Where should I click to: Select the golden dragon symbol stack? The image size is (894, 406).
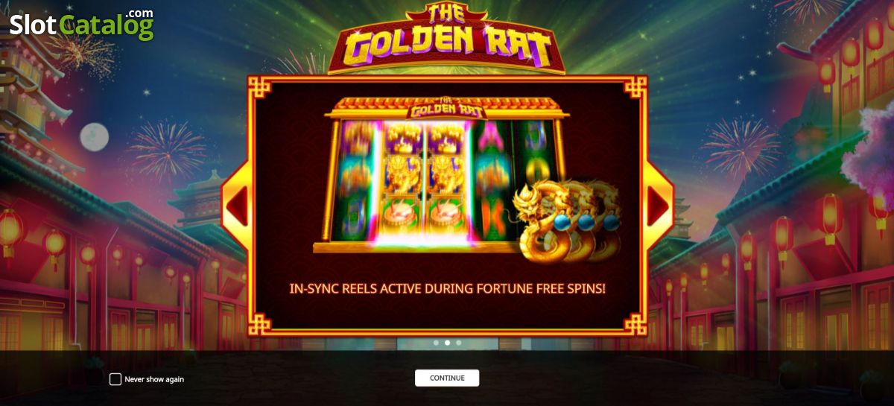pyautogui.click(x=567, y=220)
